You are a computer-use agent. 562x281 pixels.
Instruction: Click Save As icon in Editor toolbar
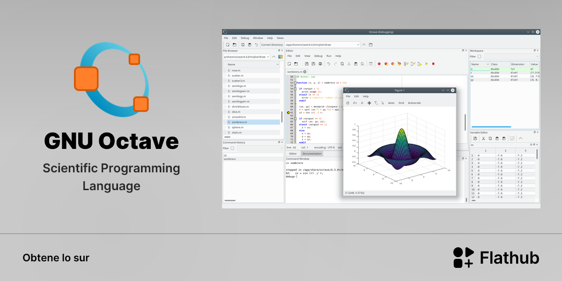pos(313,64)
